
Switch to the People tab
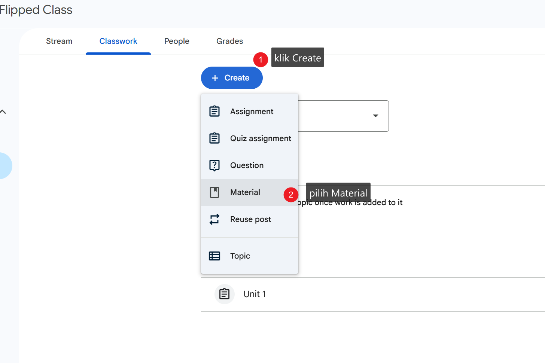177,41
